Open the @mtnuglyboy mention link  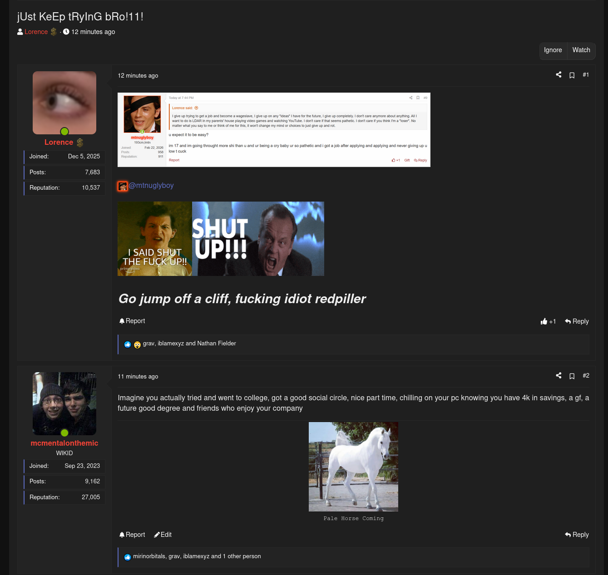tap(151, 185)
